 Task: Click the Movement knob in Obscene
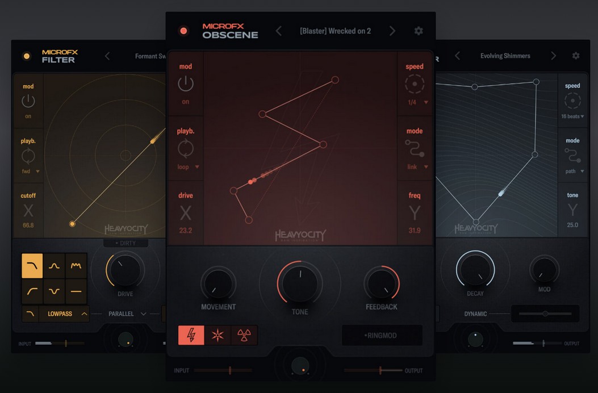tap(218, 284)
